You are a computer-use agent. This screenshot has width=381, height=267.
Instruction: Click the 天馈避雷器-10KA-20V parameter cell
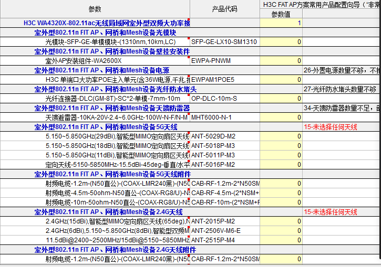click(116, 118)
